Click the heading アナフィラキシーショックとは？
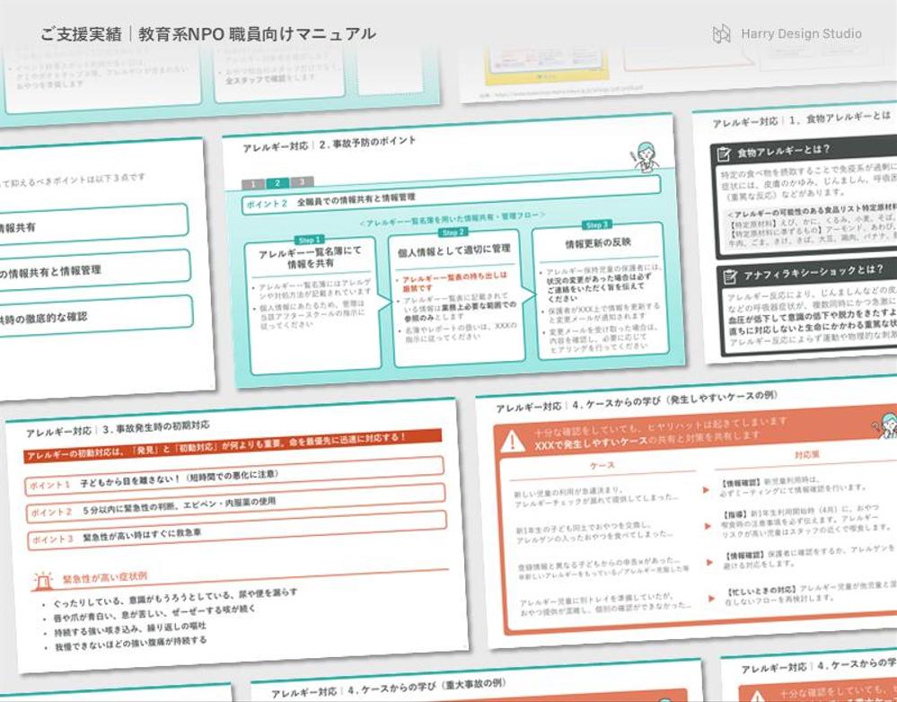This screenshot has height=702, width=897. pos(813,272)
